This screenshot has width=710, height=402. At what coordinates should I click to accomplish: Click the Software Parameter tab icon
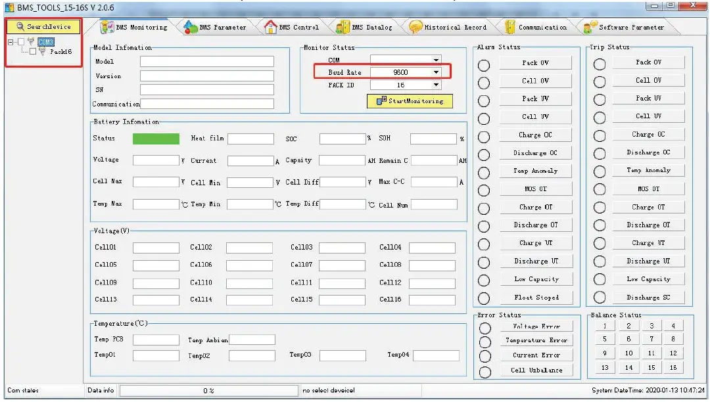[x=590, y=27]
